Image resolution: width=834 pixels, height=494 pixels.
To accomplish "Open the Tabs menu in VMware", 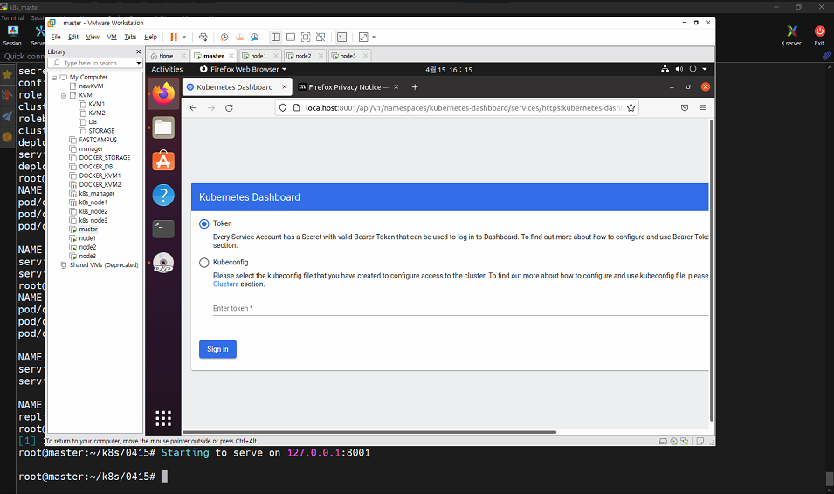I will (x=130, y=38).
